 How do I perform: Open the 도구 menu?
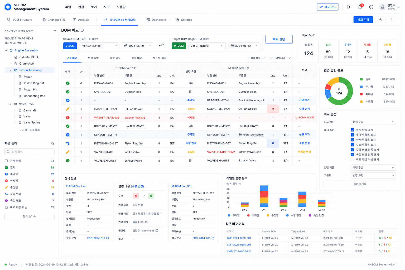tap(107, 7)
